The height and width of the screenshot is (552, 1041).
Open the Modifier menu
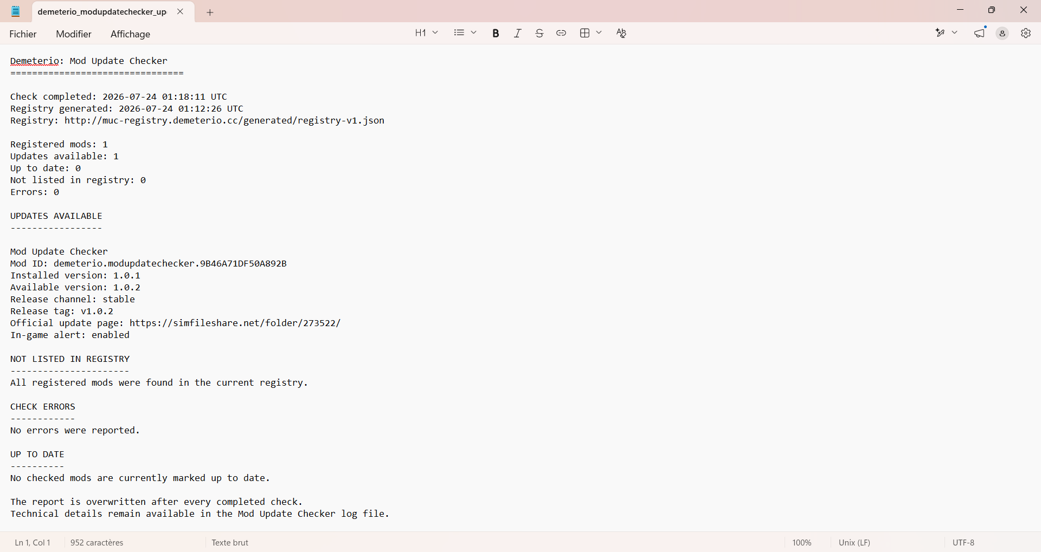tap(74, 34)
